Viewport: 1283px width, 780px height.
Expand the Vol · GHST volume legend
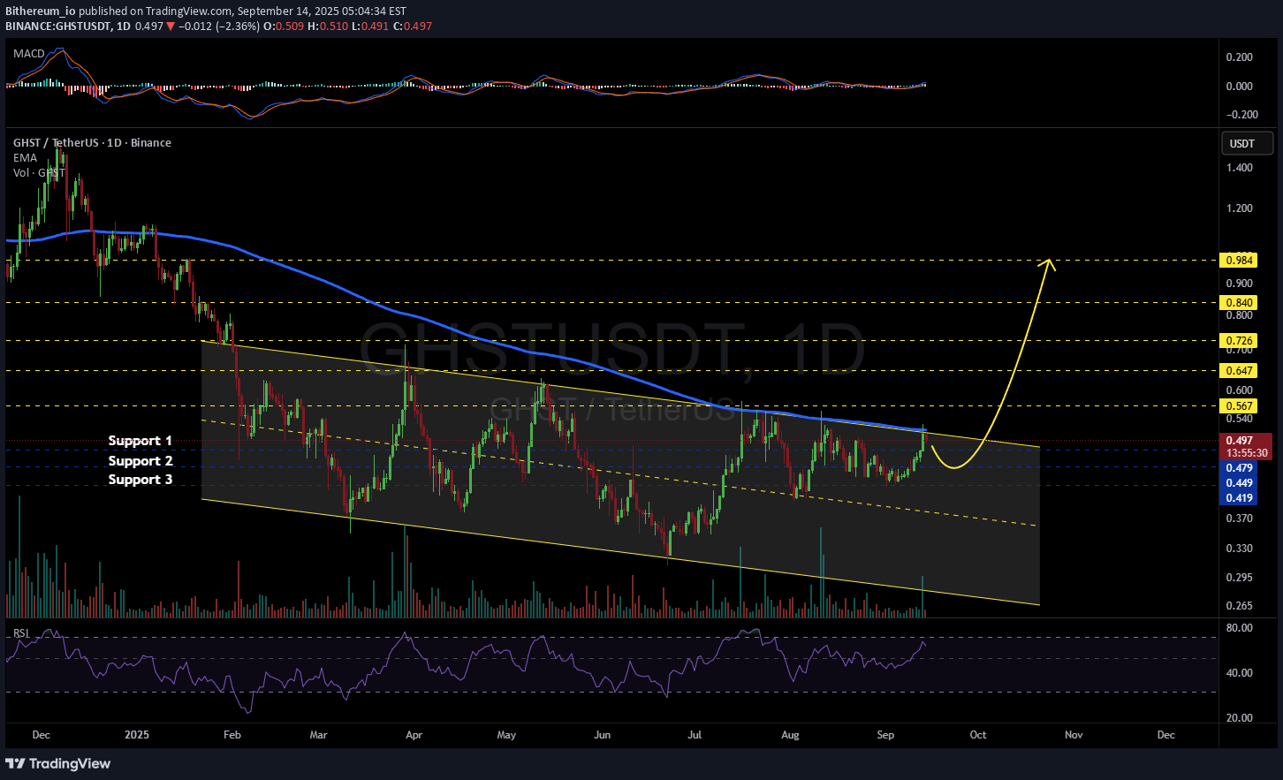[x=39, y=172]
